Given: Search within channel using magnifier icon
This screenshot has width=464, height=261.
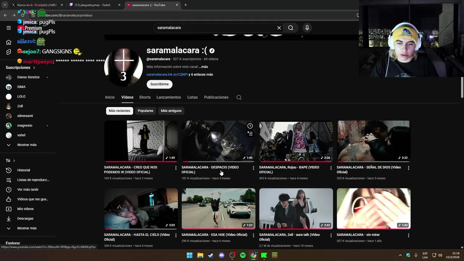Looking at the screenshot, I should [239, 97].
